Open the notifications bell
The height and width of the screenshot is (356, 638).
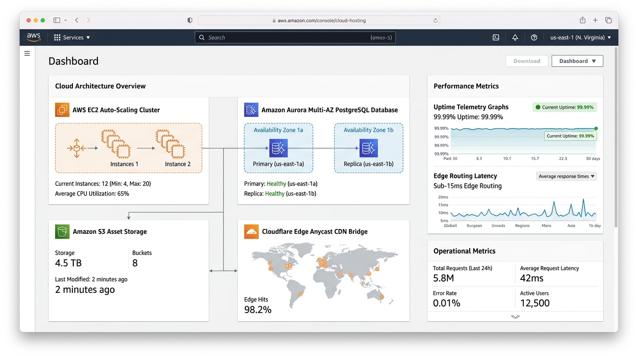pos(515,38)
